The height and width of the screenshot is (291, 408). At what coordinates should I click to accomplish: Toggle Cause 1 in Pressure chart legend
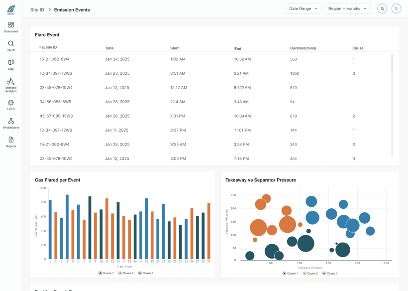(291, 273)
